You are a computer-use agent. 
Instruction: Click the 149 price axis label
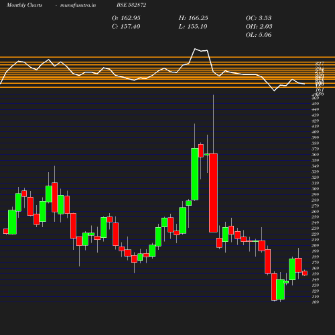pyautogui.click(x=315, y=280)
